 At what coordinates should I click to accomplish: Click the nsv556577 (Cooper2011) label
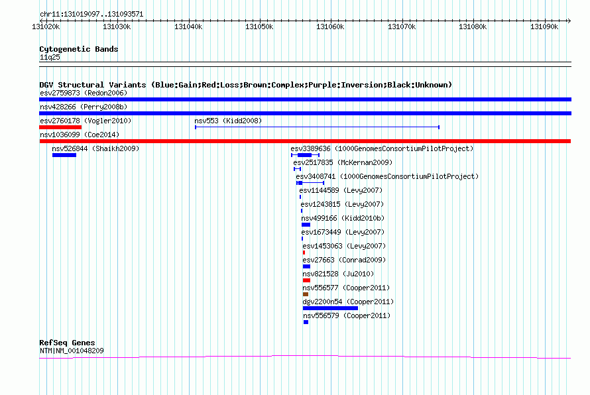point(346,288)
